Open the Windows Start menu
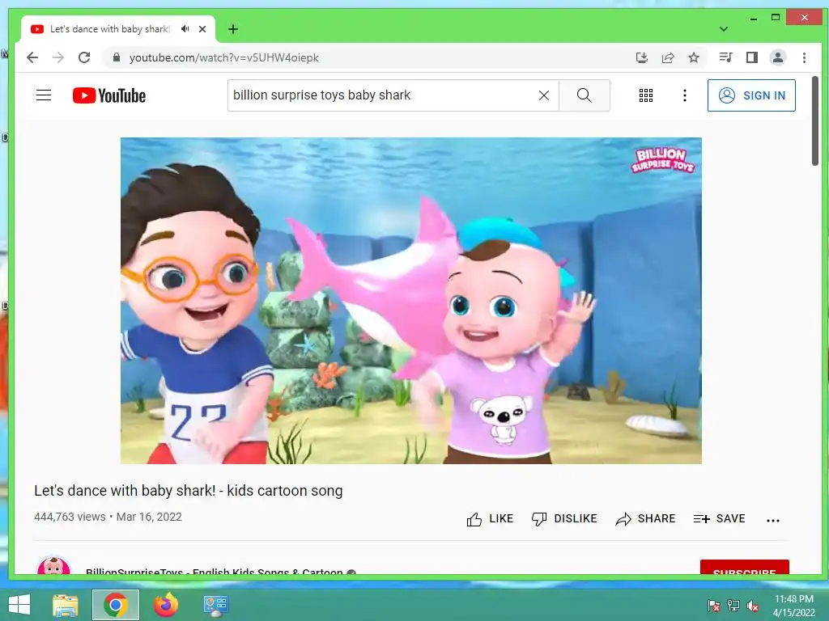829x621 pixels. click(x=19, y=605)
